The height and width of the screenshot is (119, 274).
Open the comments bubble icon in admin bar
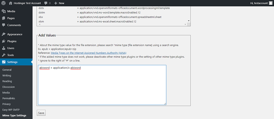(47, 3)
